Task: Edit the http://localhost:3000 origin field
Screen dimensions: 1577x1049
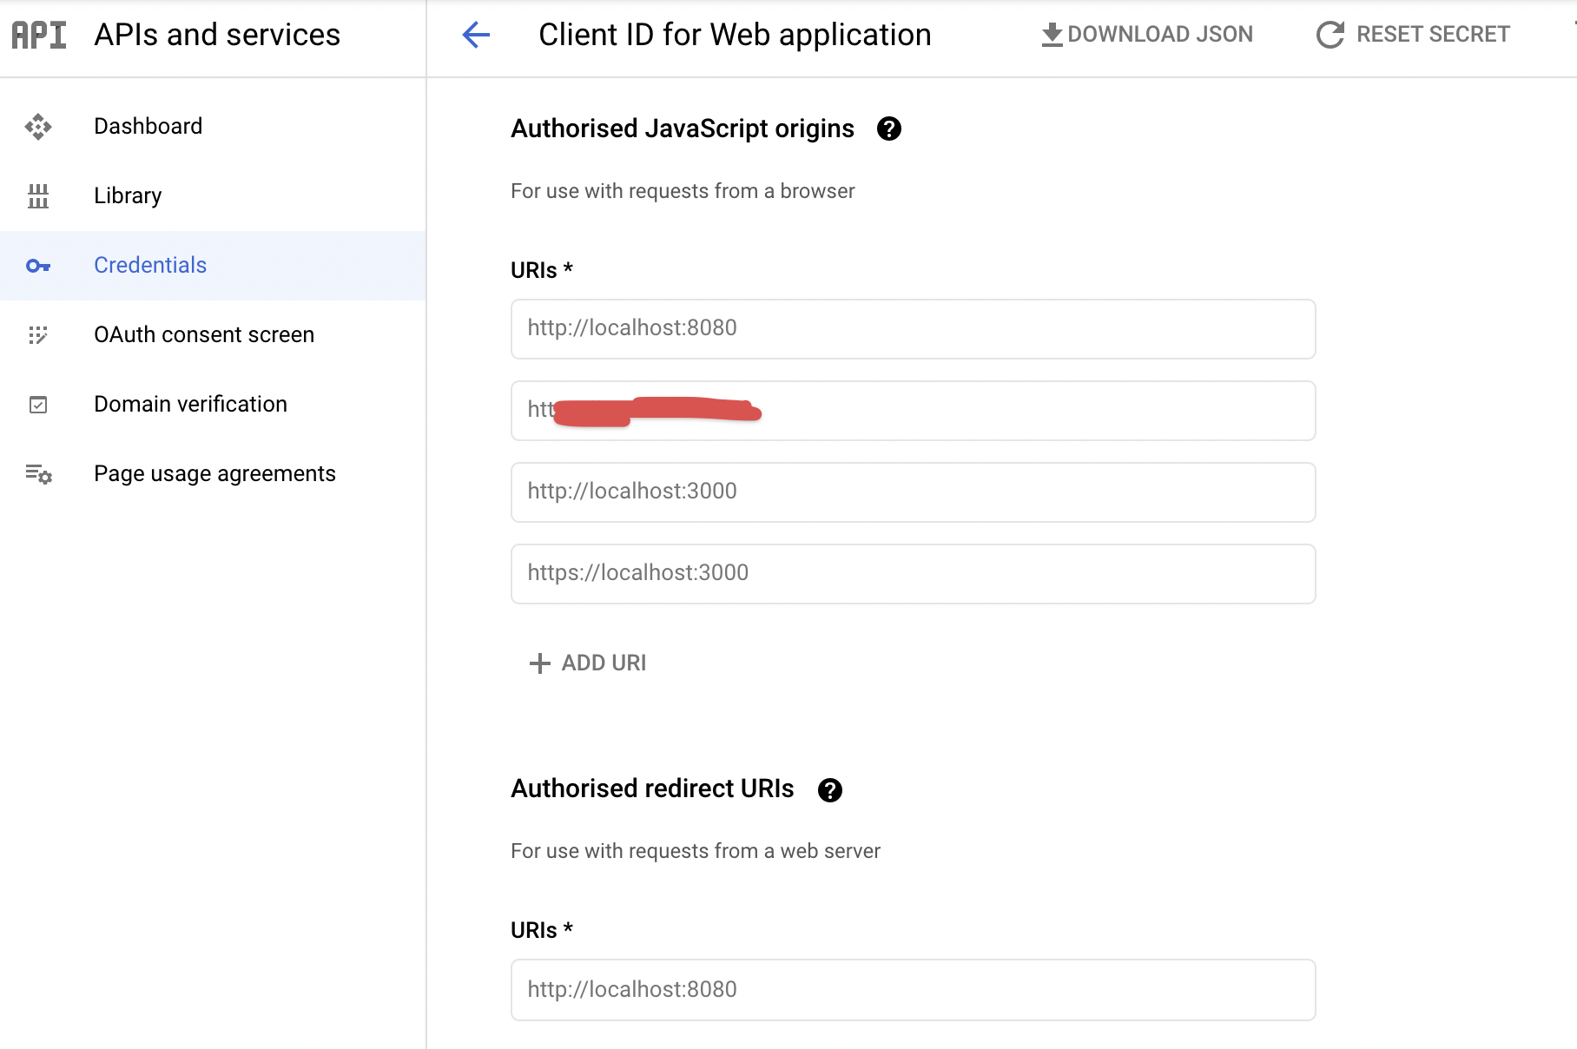Action: coord(914,492)
